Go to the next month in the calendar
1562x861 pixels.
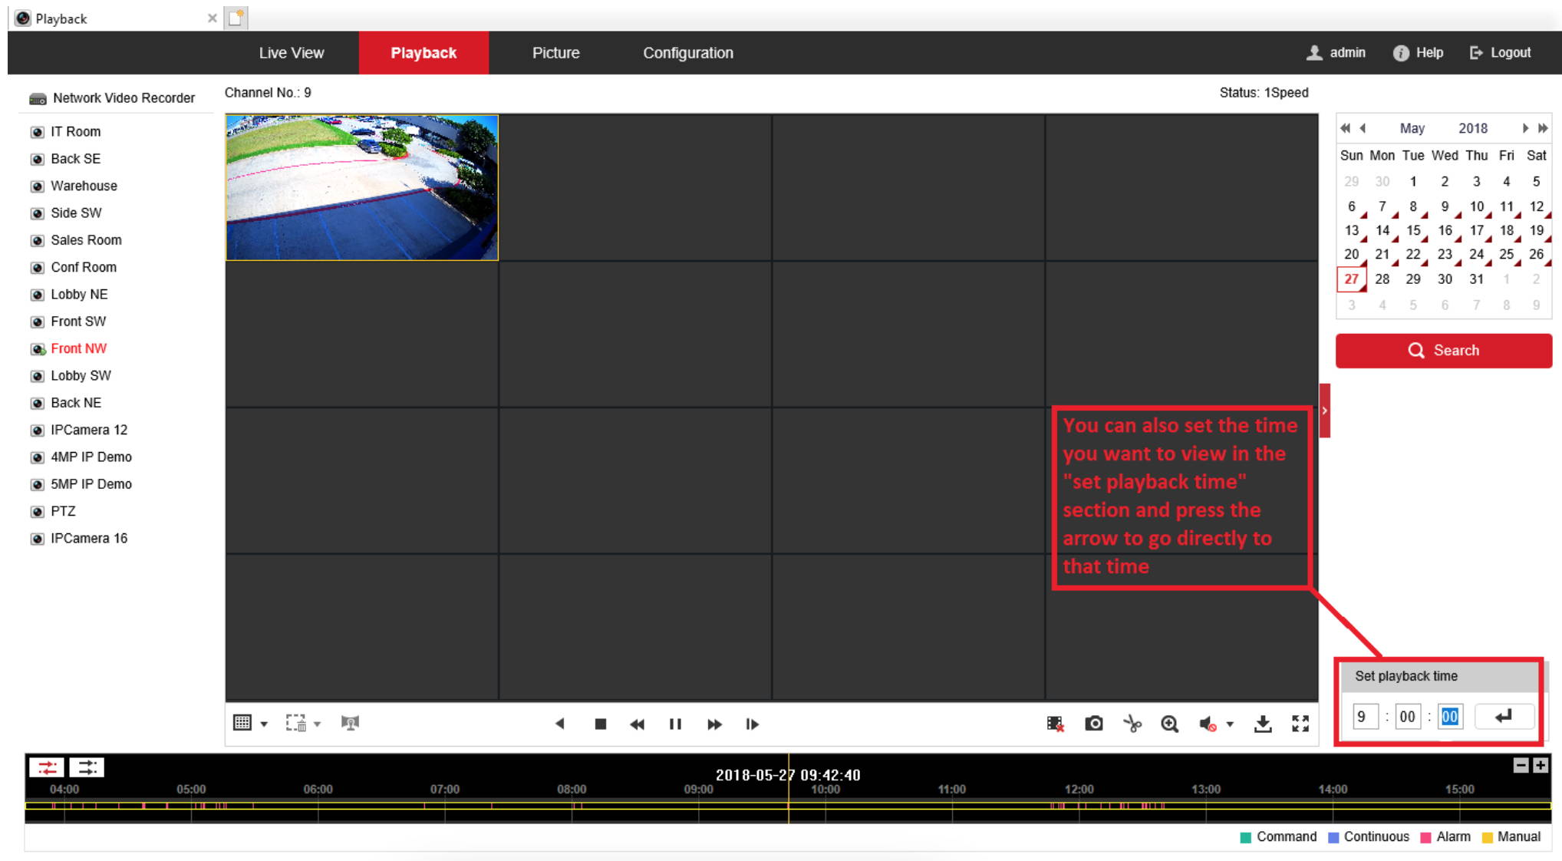[1524, 128]
